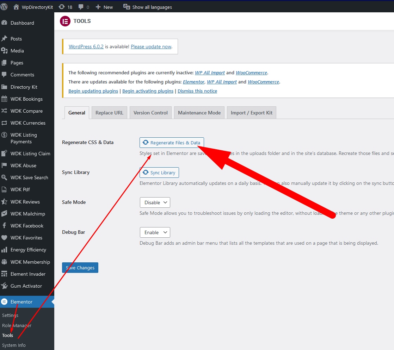Click the Elementor logo beside TOOLS heading
394x350 pixels.
(x=65, y=21)
